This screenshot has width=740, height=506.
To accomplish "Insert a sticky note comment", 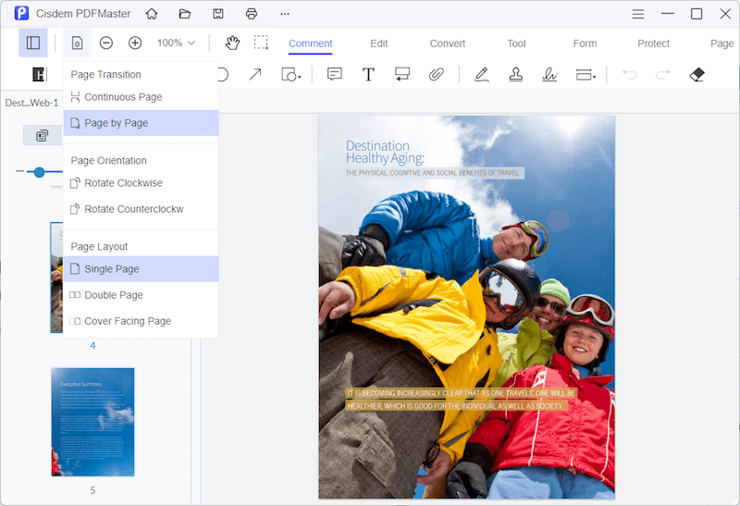I will pos(334,74).
